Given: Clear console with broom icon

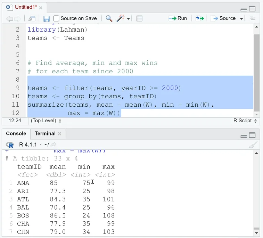Looking at the screenshot, I should click(253, 145).
